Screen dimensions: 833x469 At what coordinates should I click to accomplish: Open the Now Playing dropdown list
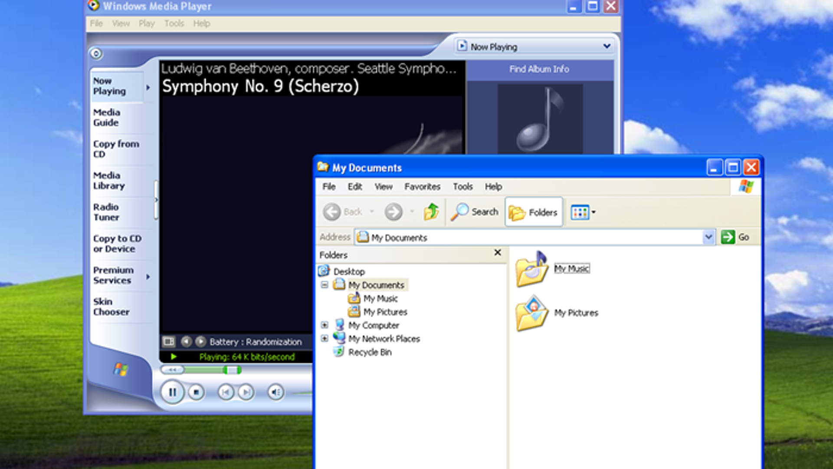607,46
